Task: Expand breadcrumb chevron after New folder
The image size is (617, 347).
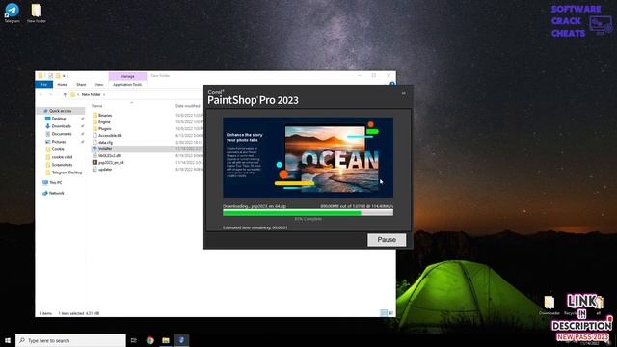Action: tap(104, 94)
